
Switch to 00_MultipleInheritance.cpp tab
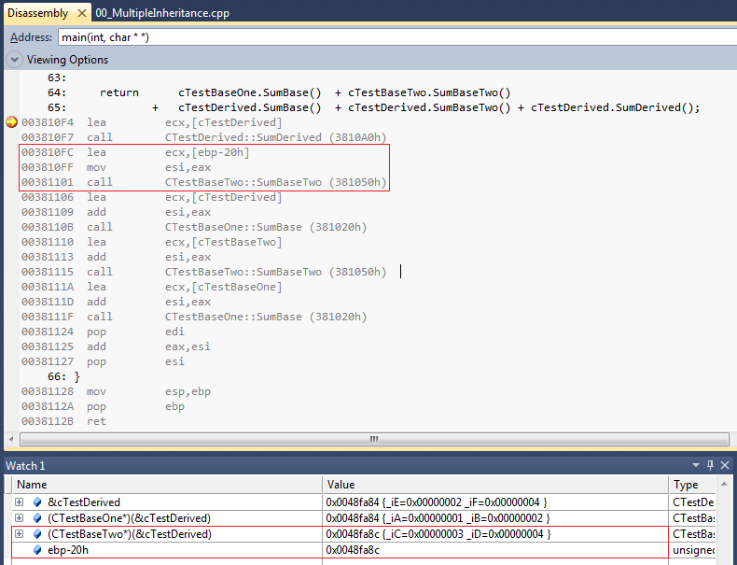[162, 13]
